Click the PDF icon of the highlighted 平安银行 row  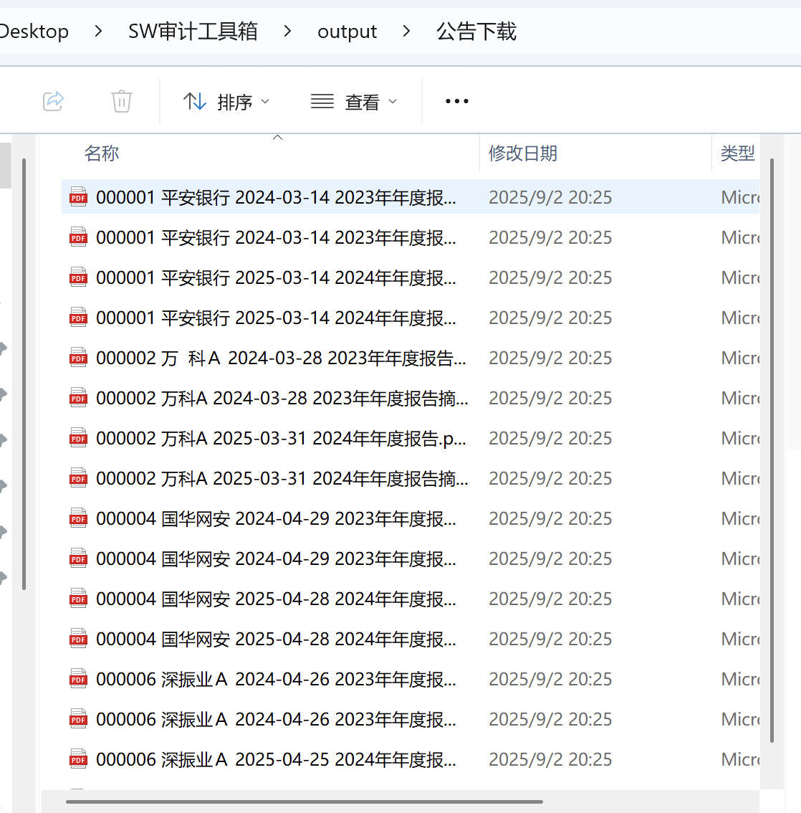coord(78,197)
